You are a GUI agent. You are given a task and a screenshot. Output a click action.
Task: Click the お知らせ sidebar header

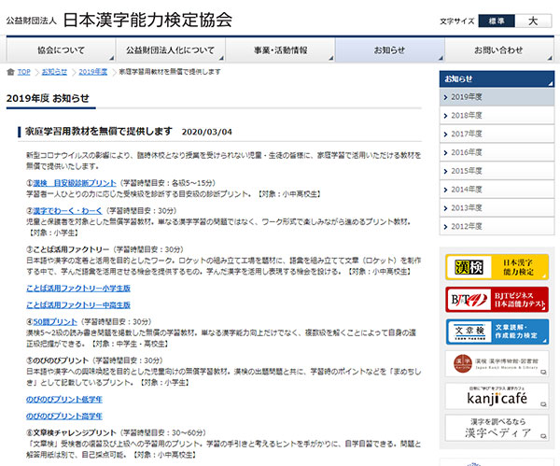point(497,79)
